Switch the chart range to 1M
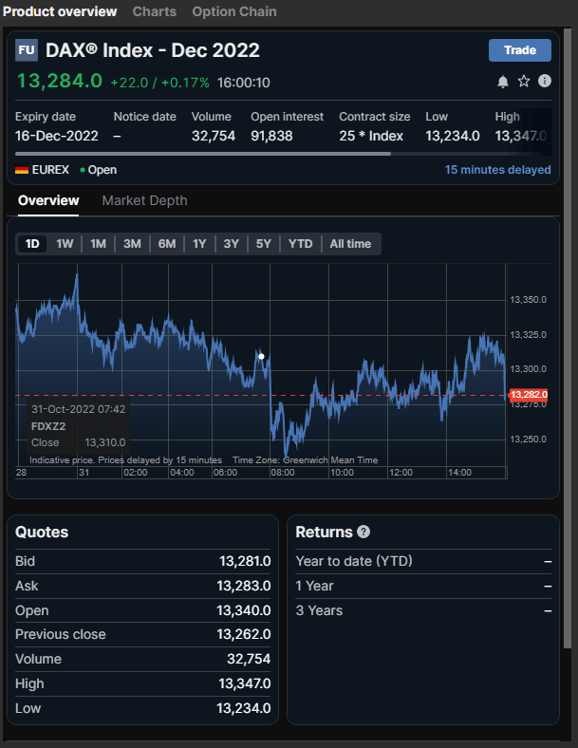The height and width of the screenshot is (748, 578). click(x=98, y=244)
